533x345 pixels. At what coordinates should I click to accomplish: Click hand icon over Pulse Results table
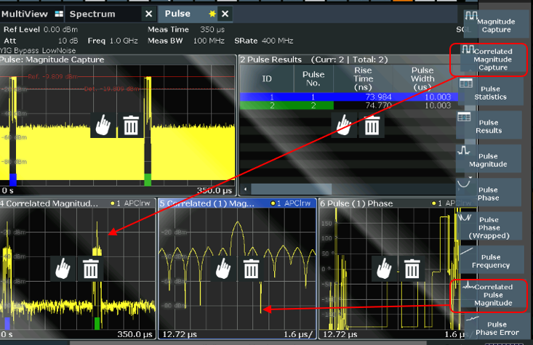click(344, 126)
